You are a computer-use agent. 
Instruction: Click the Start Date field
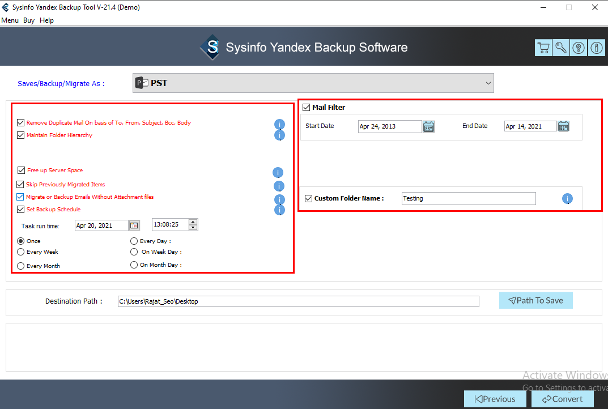tap(390, 126)
